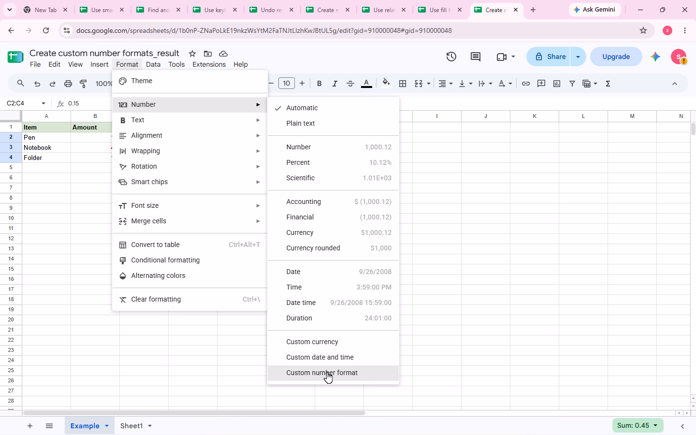Open text color picker

point(366,84)
